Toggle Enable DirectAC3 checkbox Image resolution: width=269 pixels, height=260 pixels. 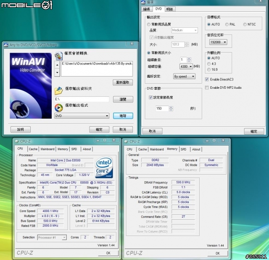pos(207,80)
